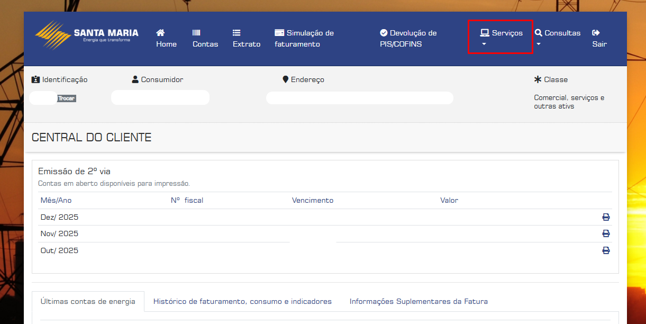
Task: Open Simulação de faturamento
Action: click(304, 38)
